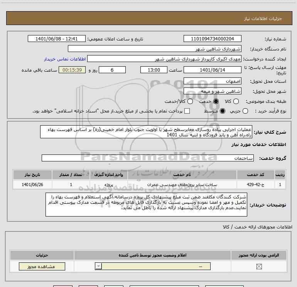Click service code cell ج-42-429
Viewport: 297px width, 287px height.
[255, 185]
